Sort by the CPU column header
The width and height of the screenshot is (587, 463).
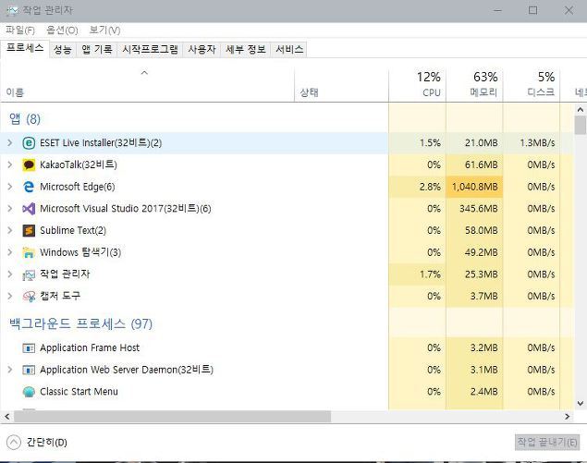click(418, 85)
